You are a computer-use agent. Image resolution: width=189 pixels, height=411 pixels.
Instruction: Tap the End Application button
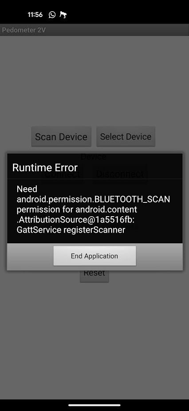(x=94, y=256)
